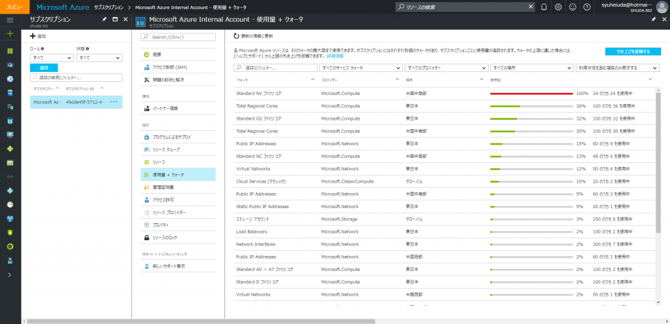Open the ロール dropdown set to すべて
This screenshot has height=324, width=670.
pyautogui.click(x=52, y=58)
